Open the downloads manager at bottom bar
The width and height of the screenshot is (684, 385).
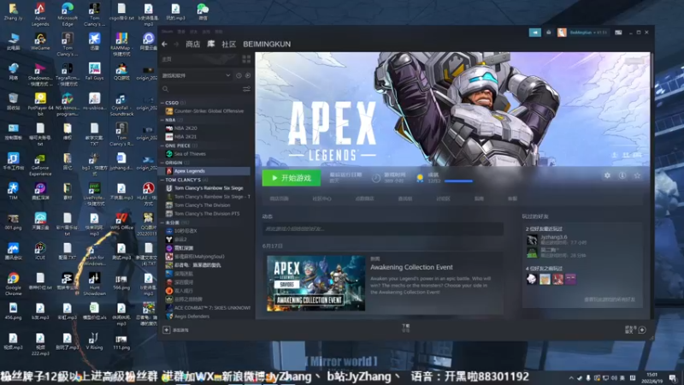click(x=405, y=329)
